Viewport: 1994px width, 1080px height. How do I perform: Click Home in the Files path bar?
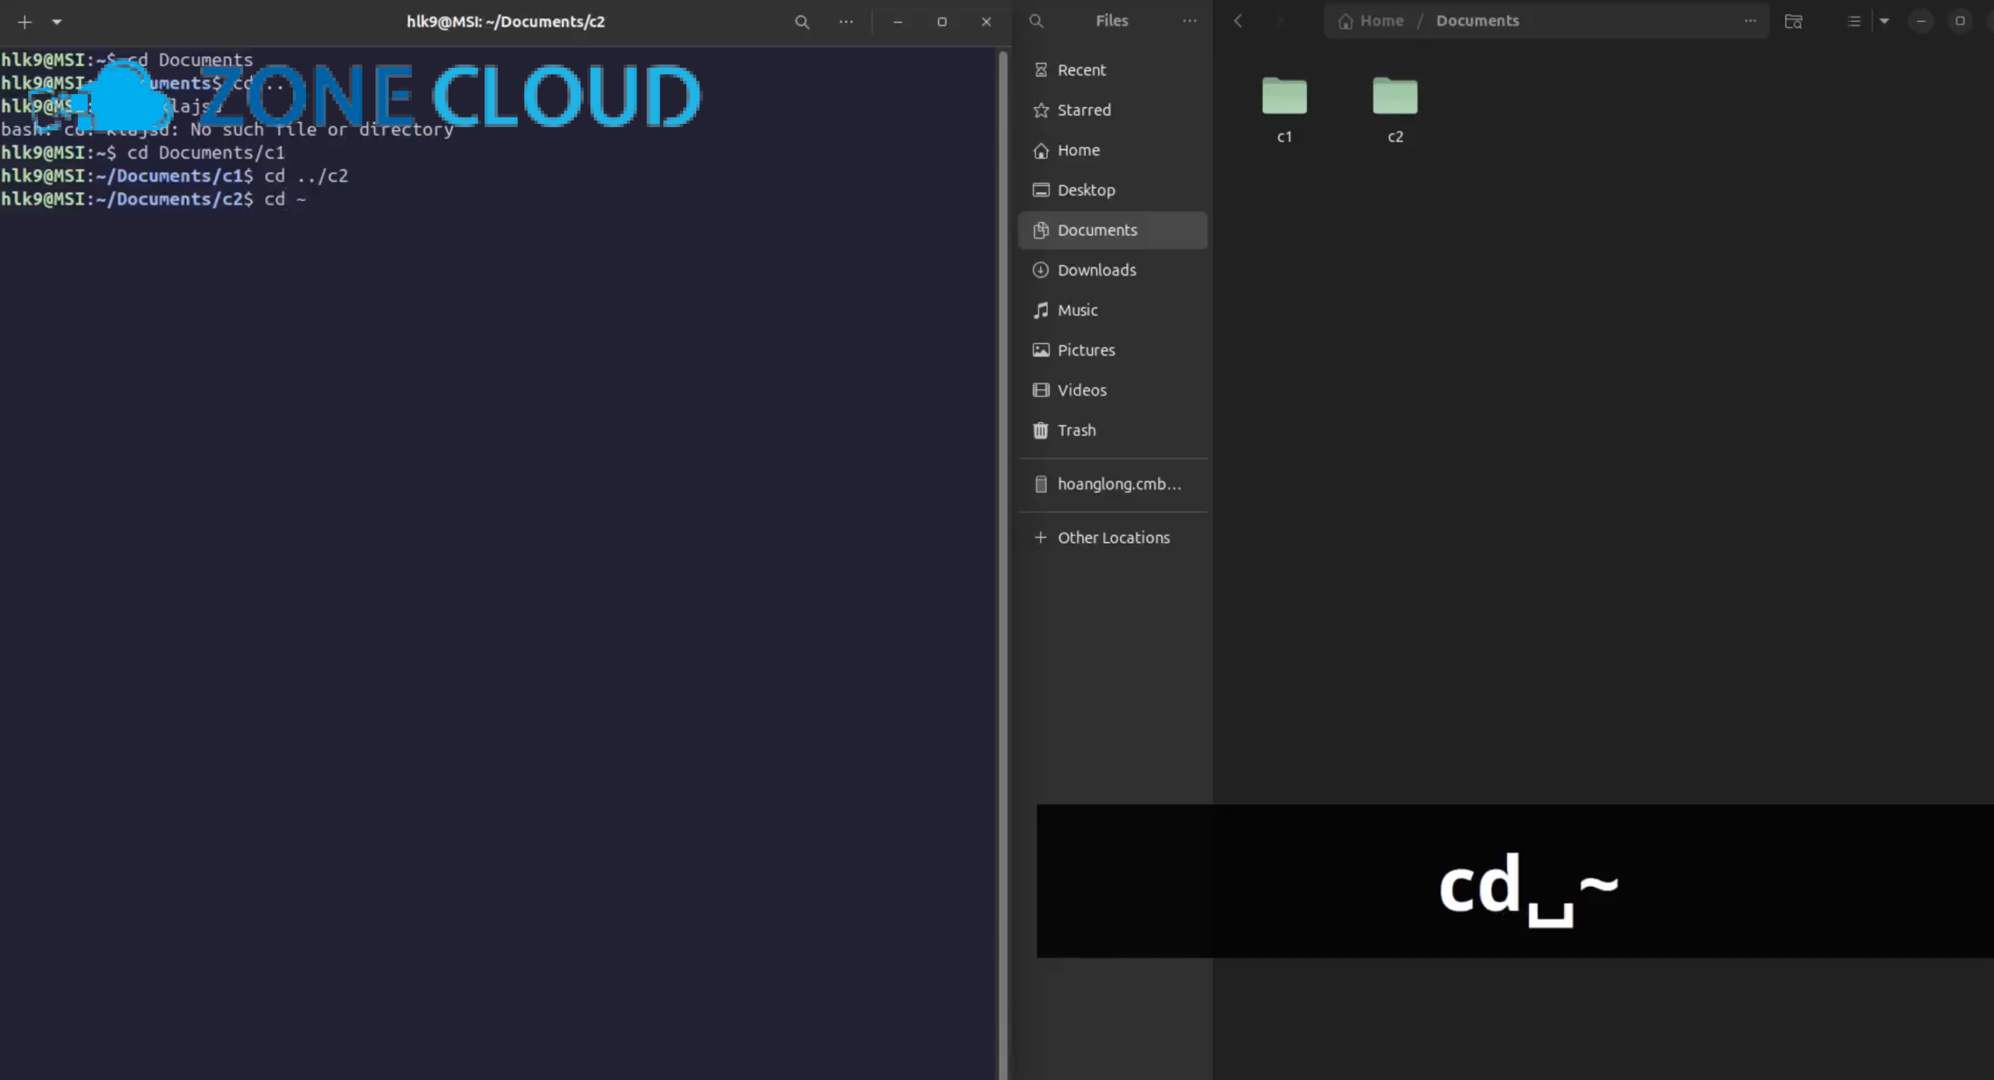[1371, 21]
